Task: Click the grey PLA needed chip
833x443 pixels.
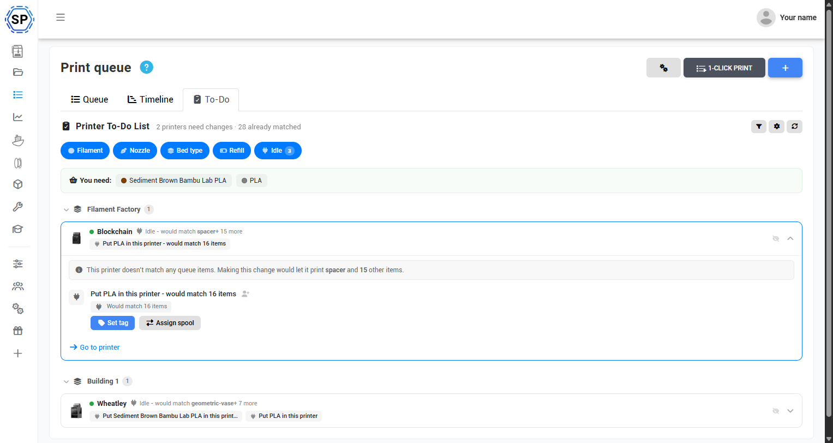Action: click(x=251, y=181)
